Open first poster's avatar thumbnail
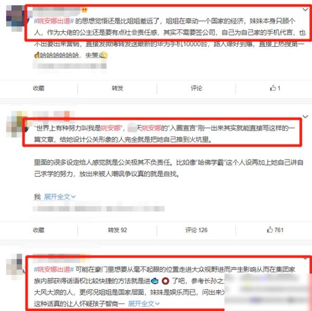The width and height of the screenshot is (312, 311). point(16,18)
